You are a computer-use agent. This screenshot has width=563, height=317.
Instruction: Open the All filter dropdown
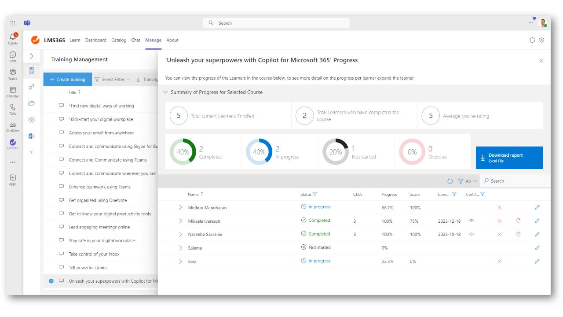[468, 181]
